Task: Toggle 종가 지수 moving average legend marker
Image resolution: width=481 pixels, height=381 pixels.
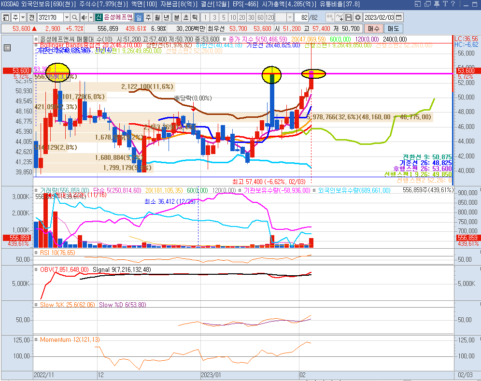Action: (224, 39)
